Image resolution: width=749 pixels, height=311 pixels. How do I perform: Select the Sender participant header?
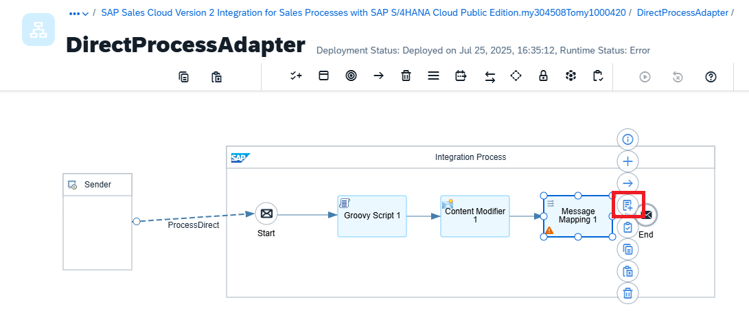pyautogui.click(x=97, y=185)
